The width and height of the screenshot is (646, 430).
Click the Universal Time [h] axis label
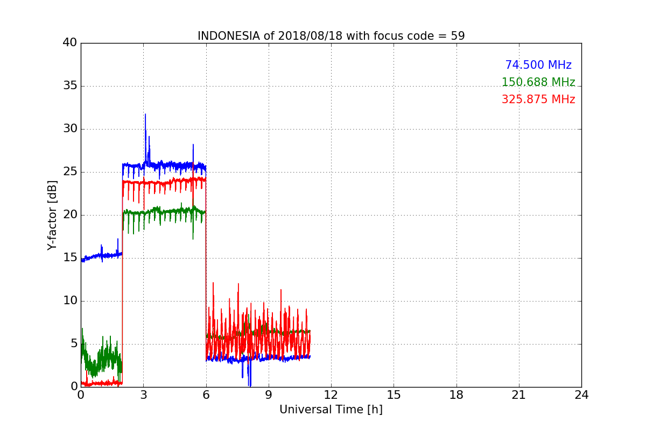tap(331, 410)
